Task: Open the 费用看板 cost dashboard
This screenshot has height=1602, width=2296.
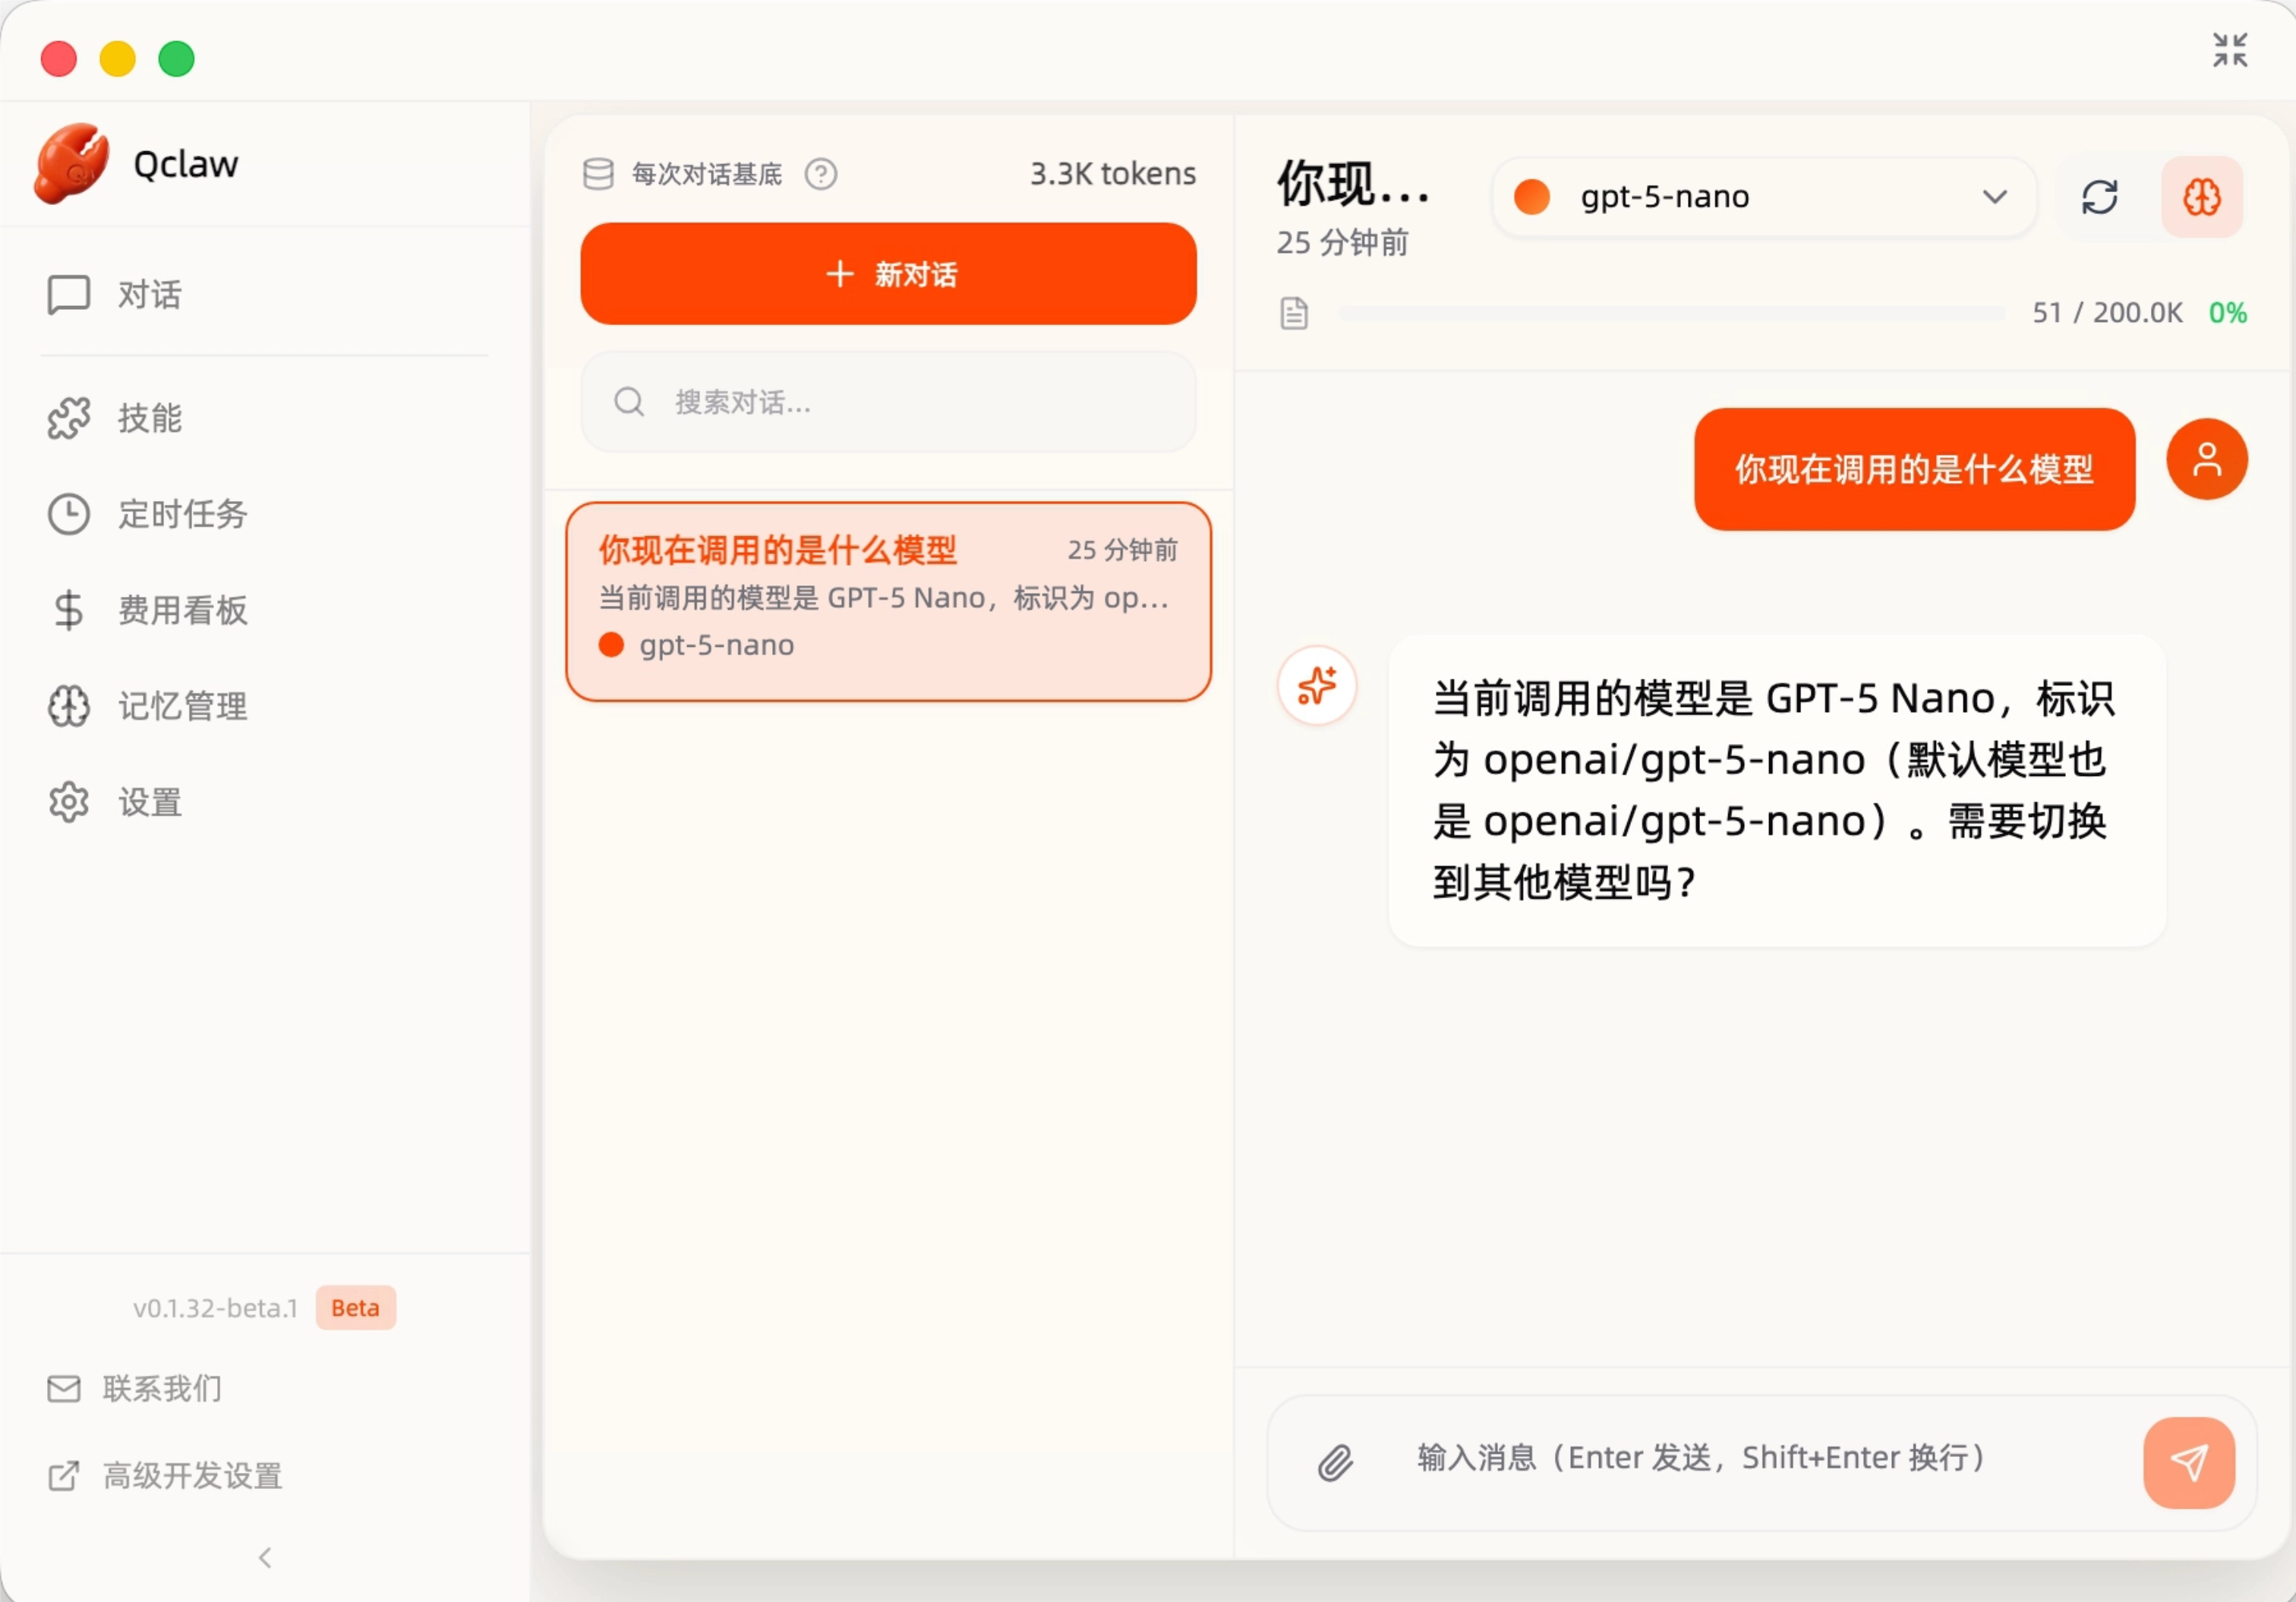Action: (181, 610)
